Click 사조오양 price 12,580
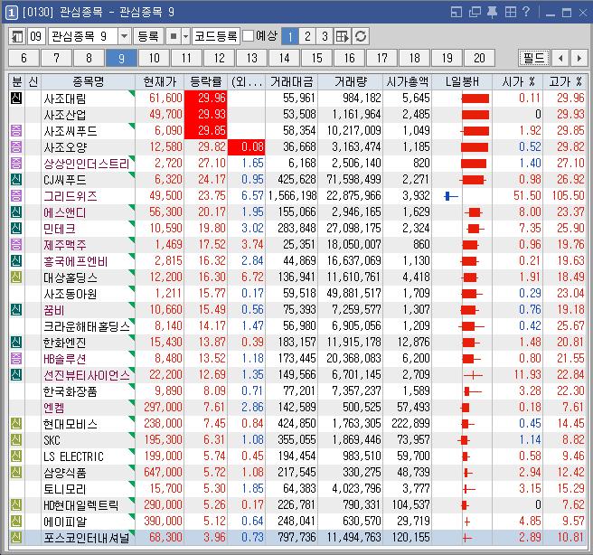The height and width of the screenshot is (555, 593). click(x=165, y=146)
